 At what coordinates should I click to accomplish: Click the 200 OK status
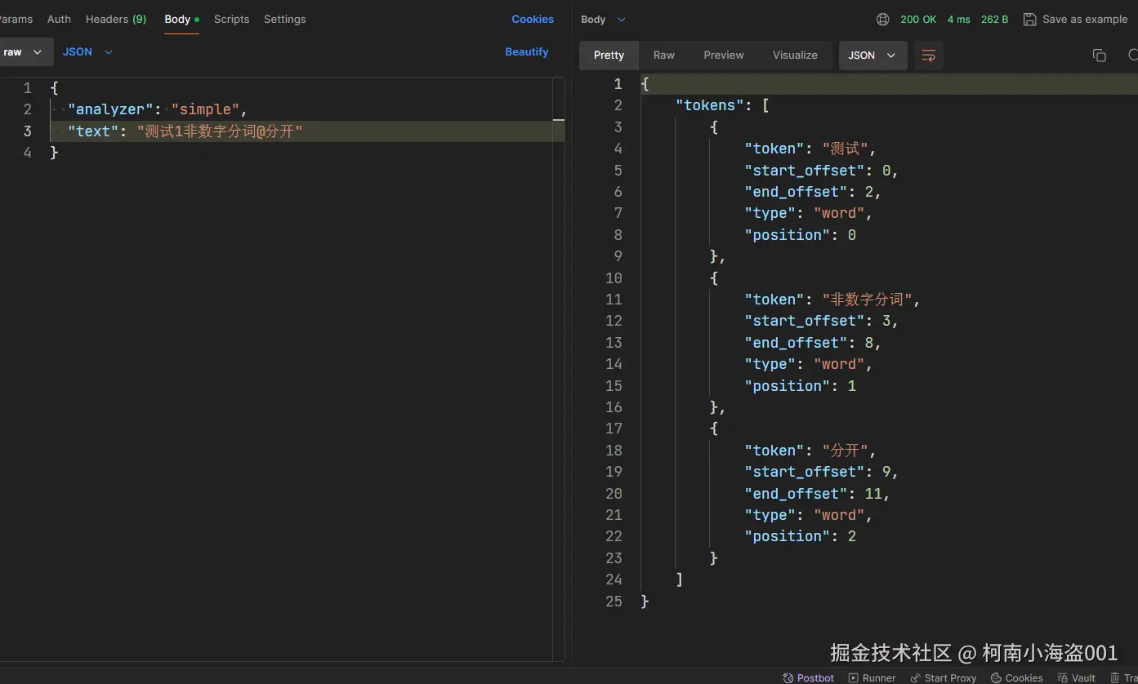(918, 19)
